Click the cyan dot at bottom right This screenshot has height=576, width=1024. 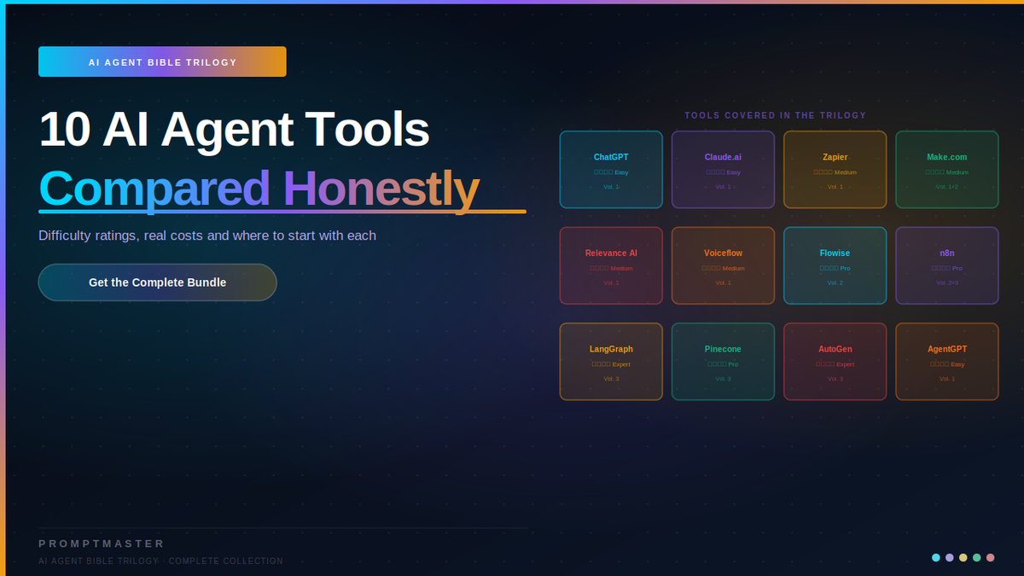coord(936,557)
